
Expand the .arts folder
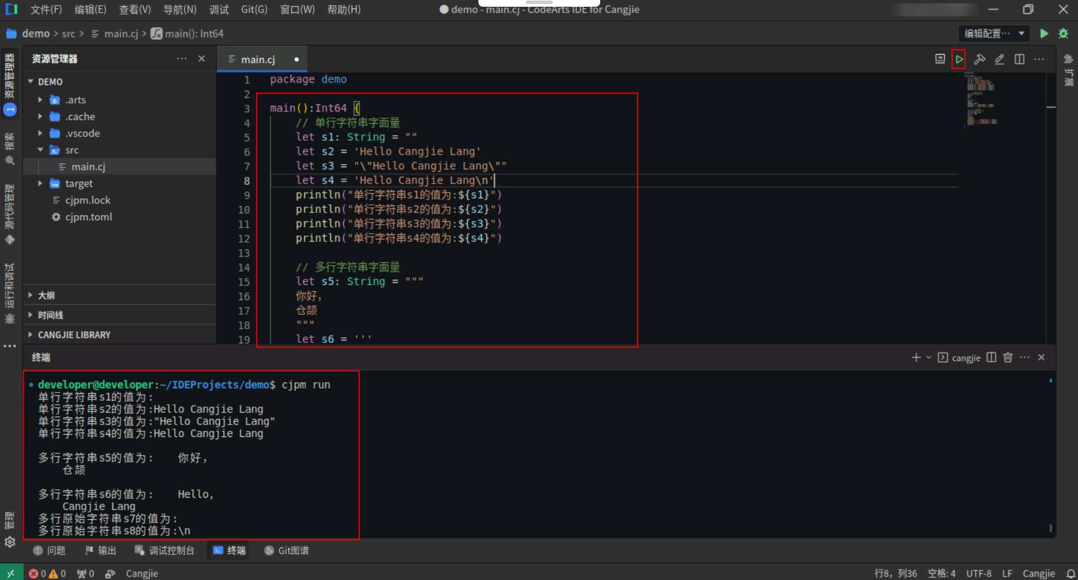40,100
